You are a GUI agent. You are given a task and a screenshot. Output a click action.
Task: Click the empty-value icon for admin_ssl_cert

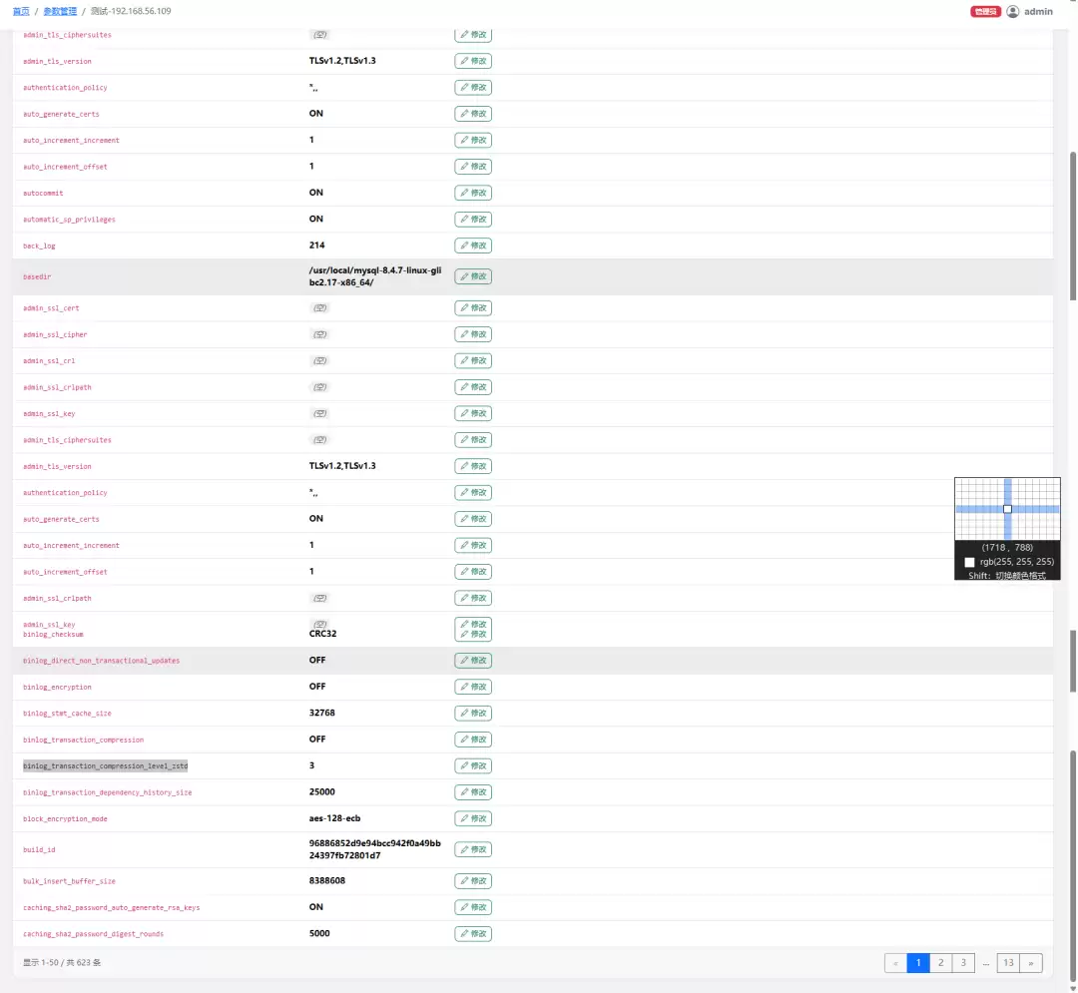[x=319, y=307]
